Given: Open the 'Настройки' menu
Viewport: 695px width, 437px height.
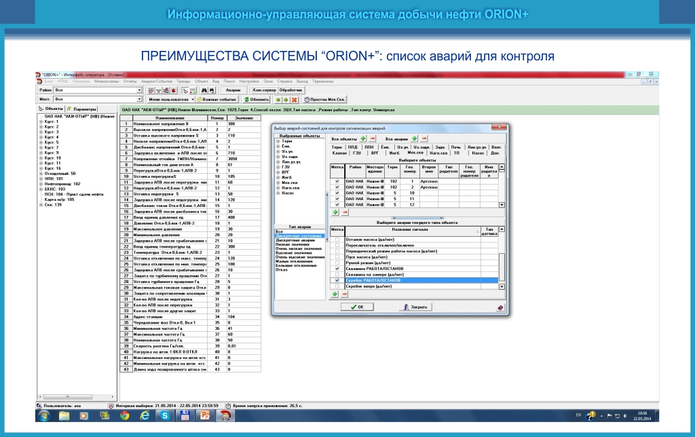Looking at the screenshot, I should [x=249, y=81].
